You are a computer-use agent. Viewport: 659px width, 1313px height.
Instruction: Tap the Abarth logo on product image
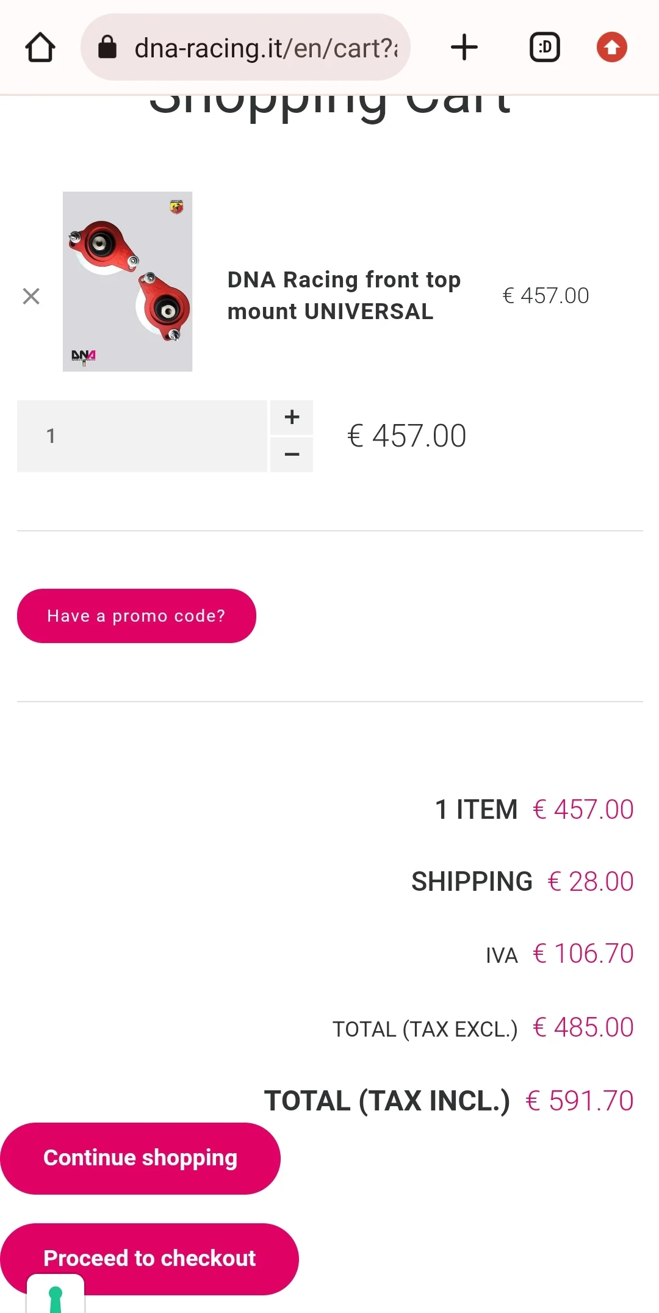[x=176, y=207]
